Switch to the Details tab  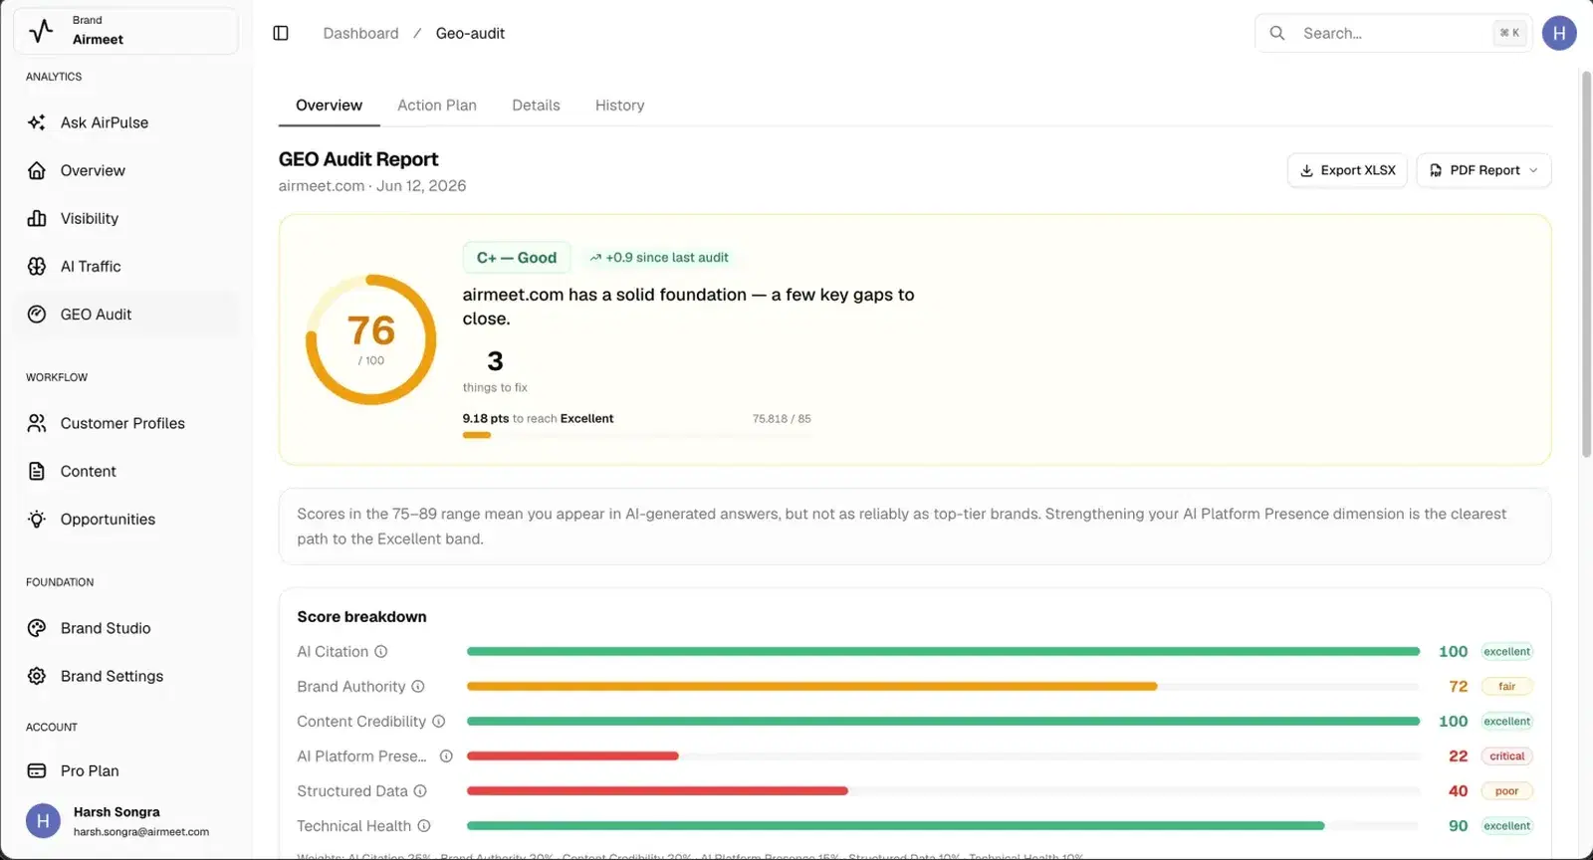[536, 106]
